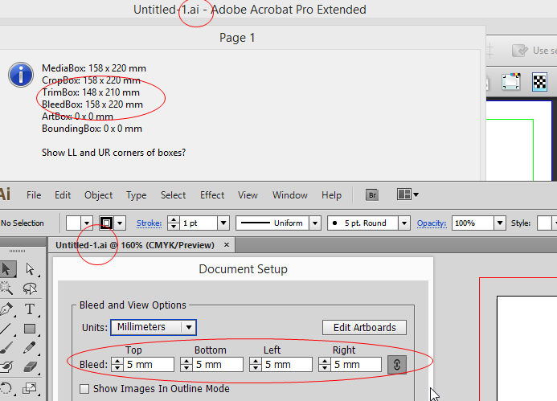This screenshot has height=401, width=557.
Task: Choose the Scale tool
Action: coord(30,388)
